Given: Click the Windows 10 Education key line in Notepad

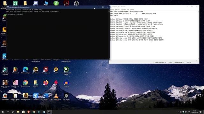Looking at the screenshot, I should [x=131, y=34].
